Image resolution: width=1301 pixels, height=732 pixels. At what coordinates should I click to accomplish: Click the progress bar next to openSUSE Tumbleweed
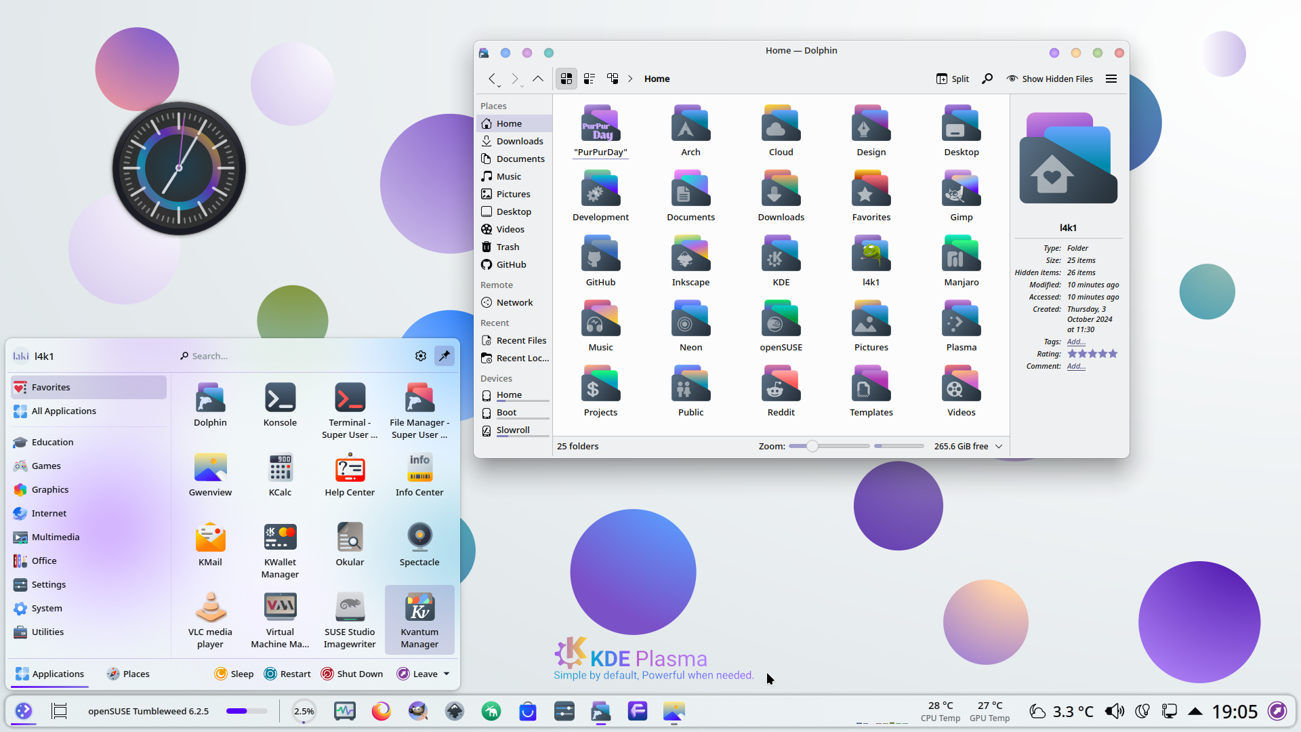(247, 711)
